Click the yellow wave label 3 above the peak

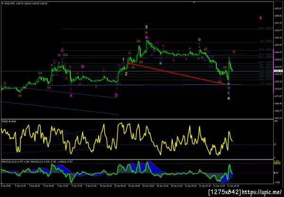146,27
